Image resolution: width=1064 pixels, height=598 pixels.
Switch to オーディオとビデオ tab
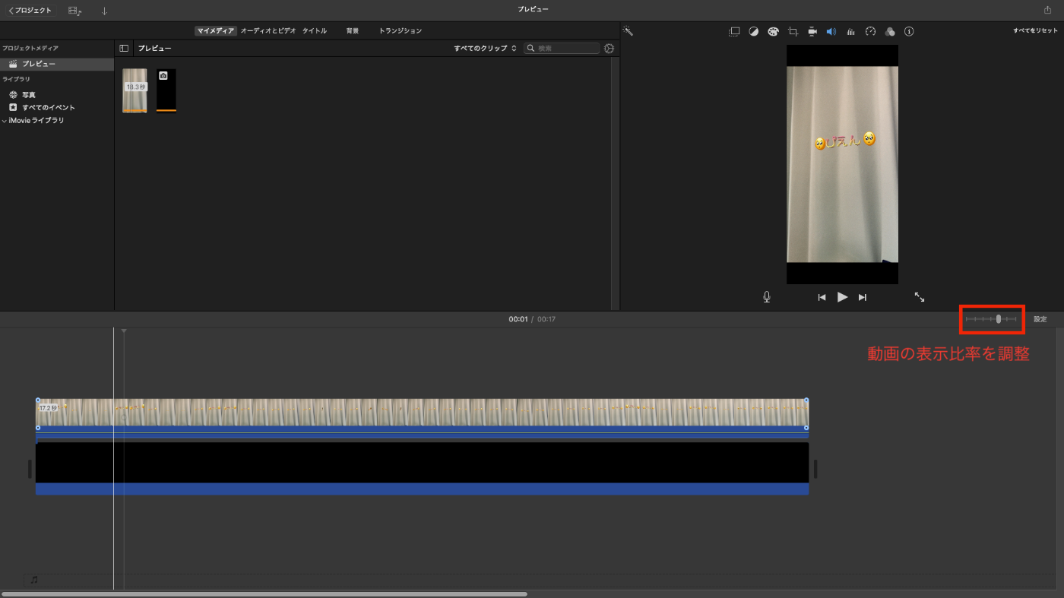pos(268,31)
